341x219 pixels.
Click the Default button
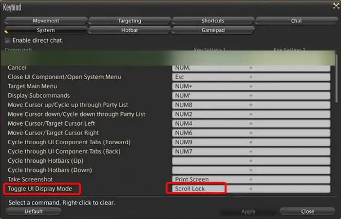[x=34, y=211]
